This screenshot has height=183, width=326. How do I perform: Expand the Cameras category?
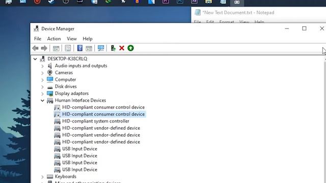point(42,73)
